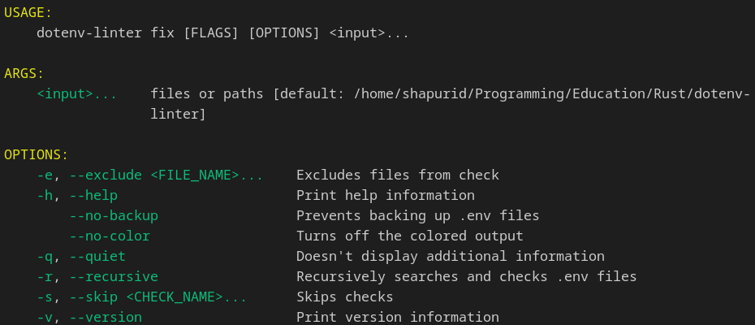Click the -e, --exclude <FILE_NAME>... option
Screen dimensions: 755x325
149,175
